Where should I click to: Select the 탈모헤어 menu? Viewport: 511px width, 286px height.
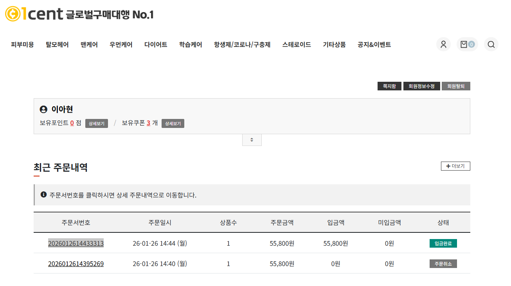click(x=57, y=45)
